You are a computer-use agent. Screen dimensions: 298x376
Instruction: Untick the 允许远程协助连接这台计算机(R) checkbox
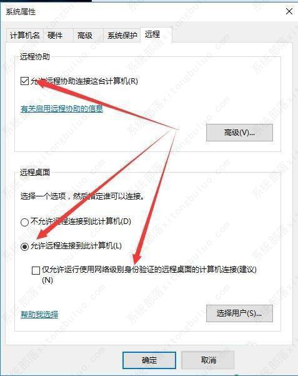point(24,81)
